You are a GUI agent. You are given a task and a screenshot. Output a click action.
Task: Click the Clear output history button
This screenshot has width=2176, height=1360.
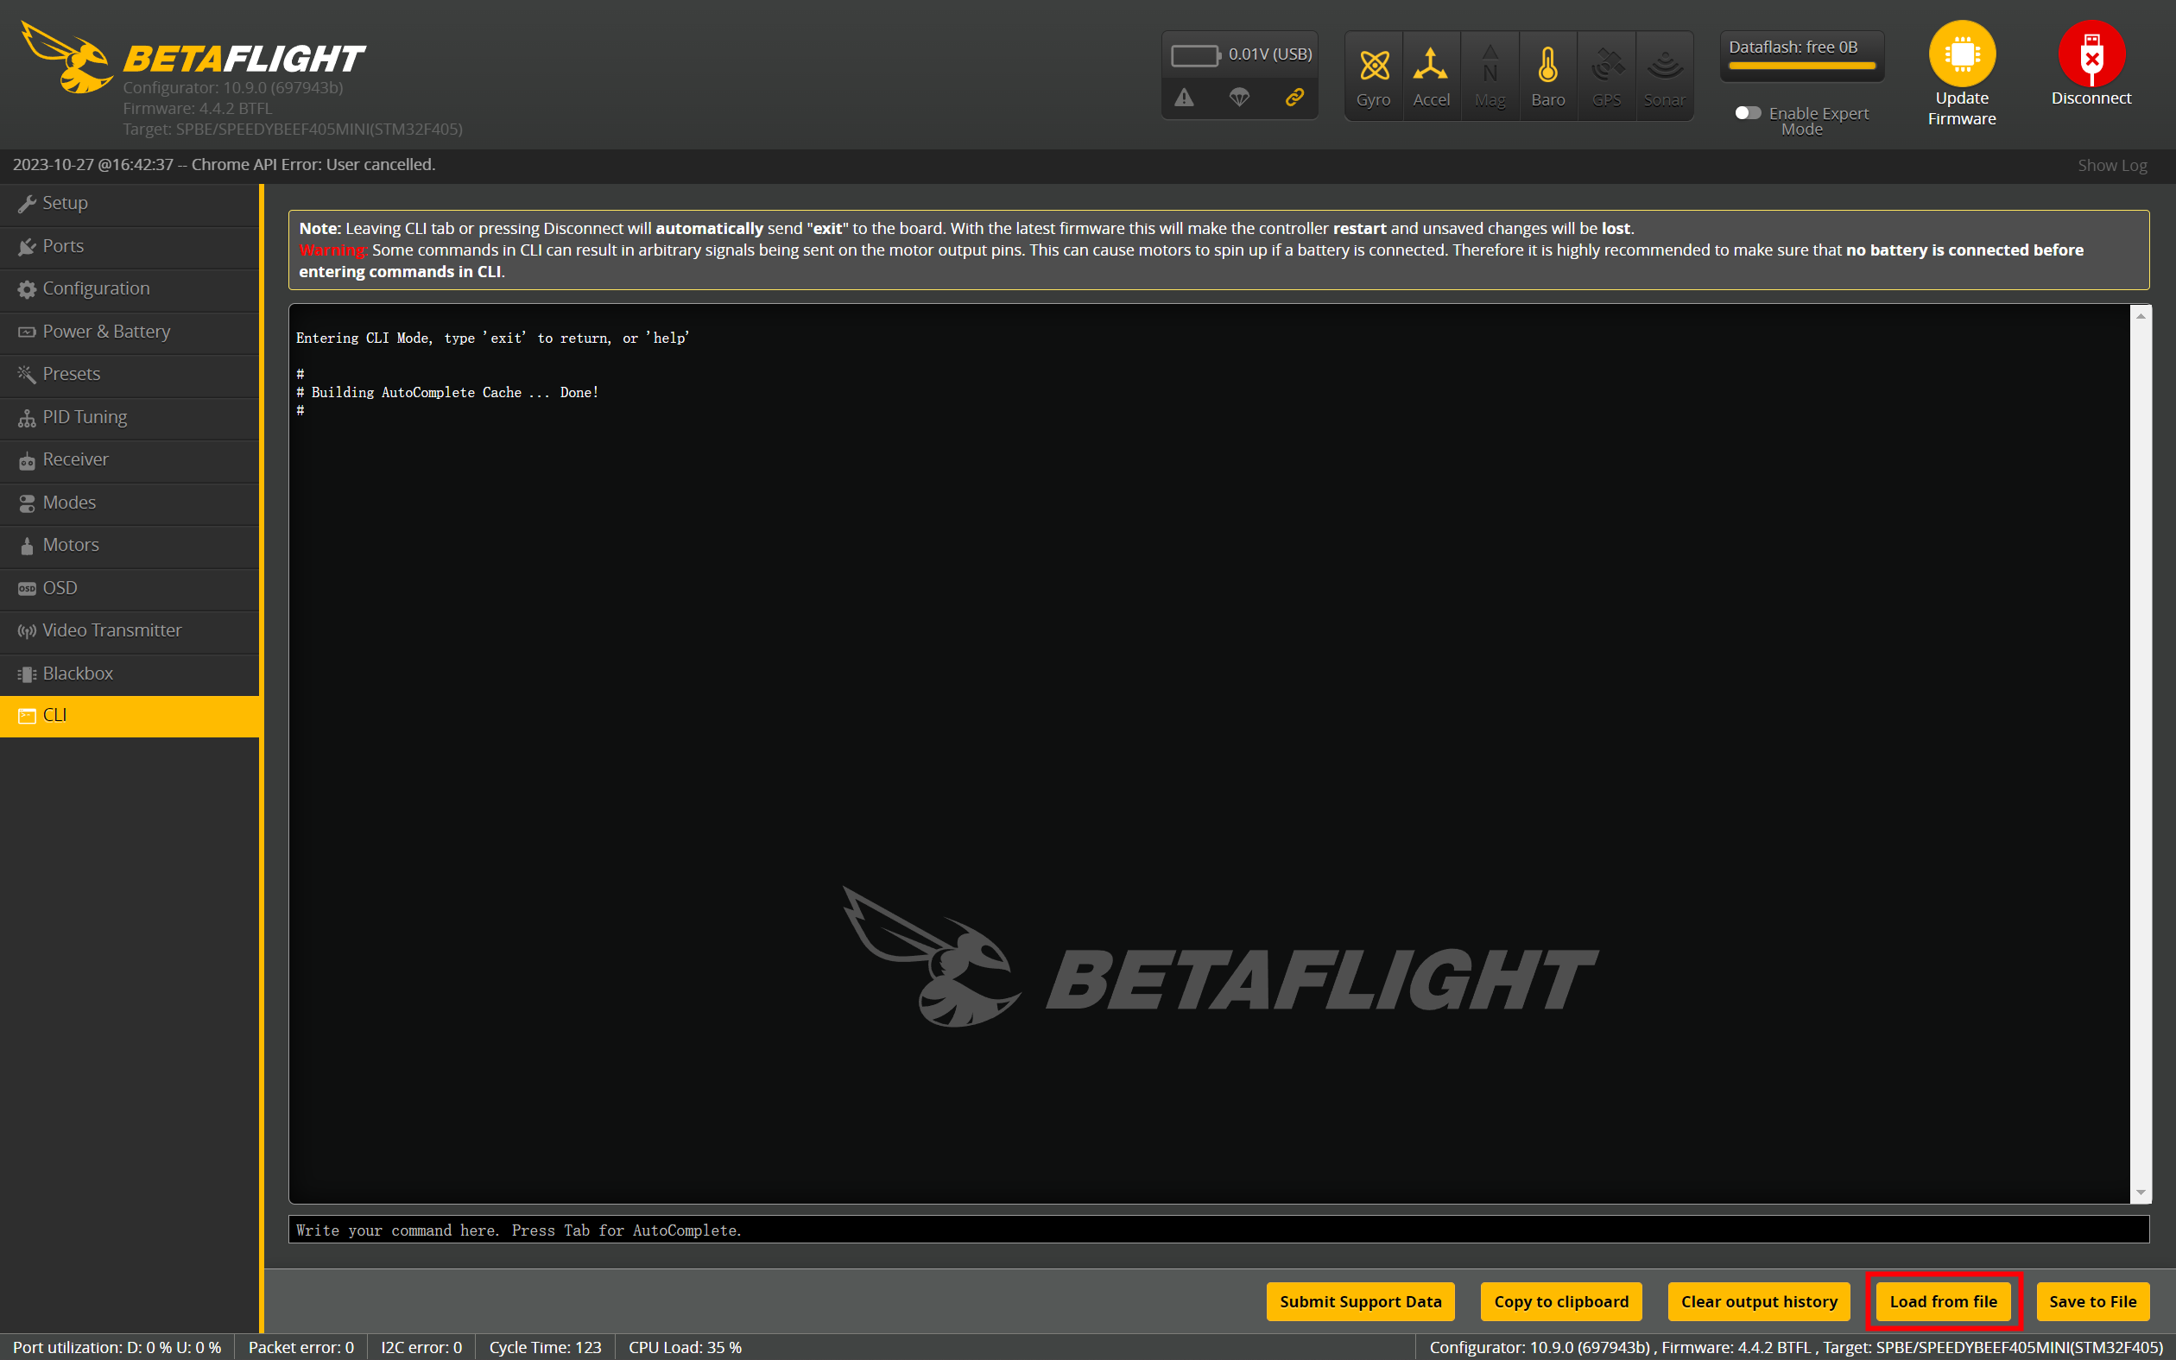click(1759, 1301)
